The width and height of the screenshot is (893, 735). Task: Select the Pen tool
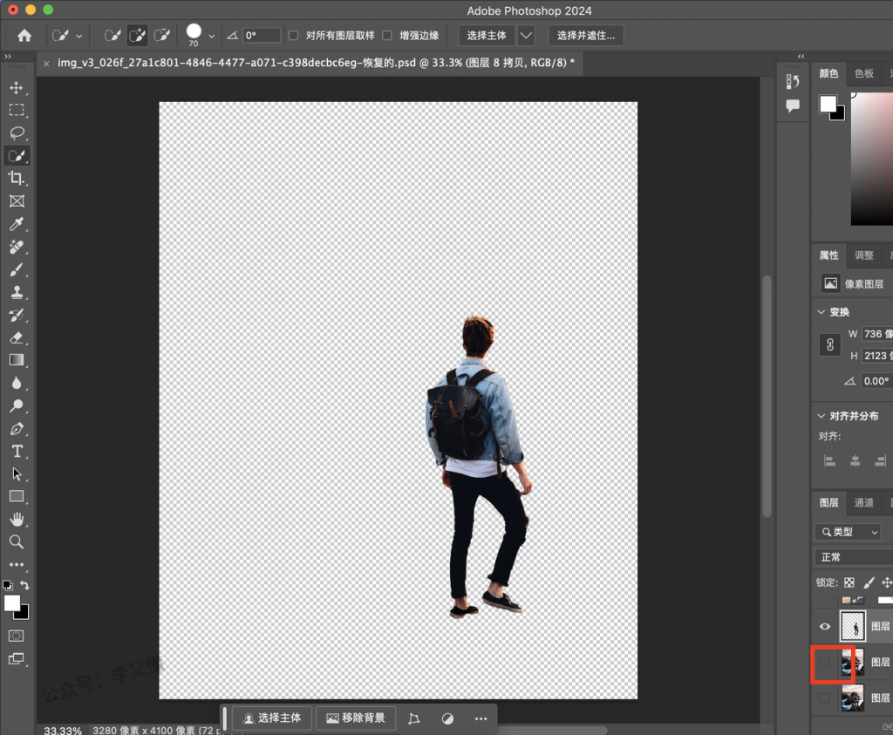pyautogui.click(x=17, y=428)
